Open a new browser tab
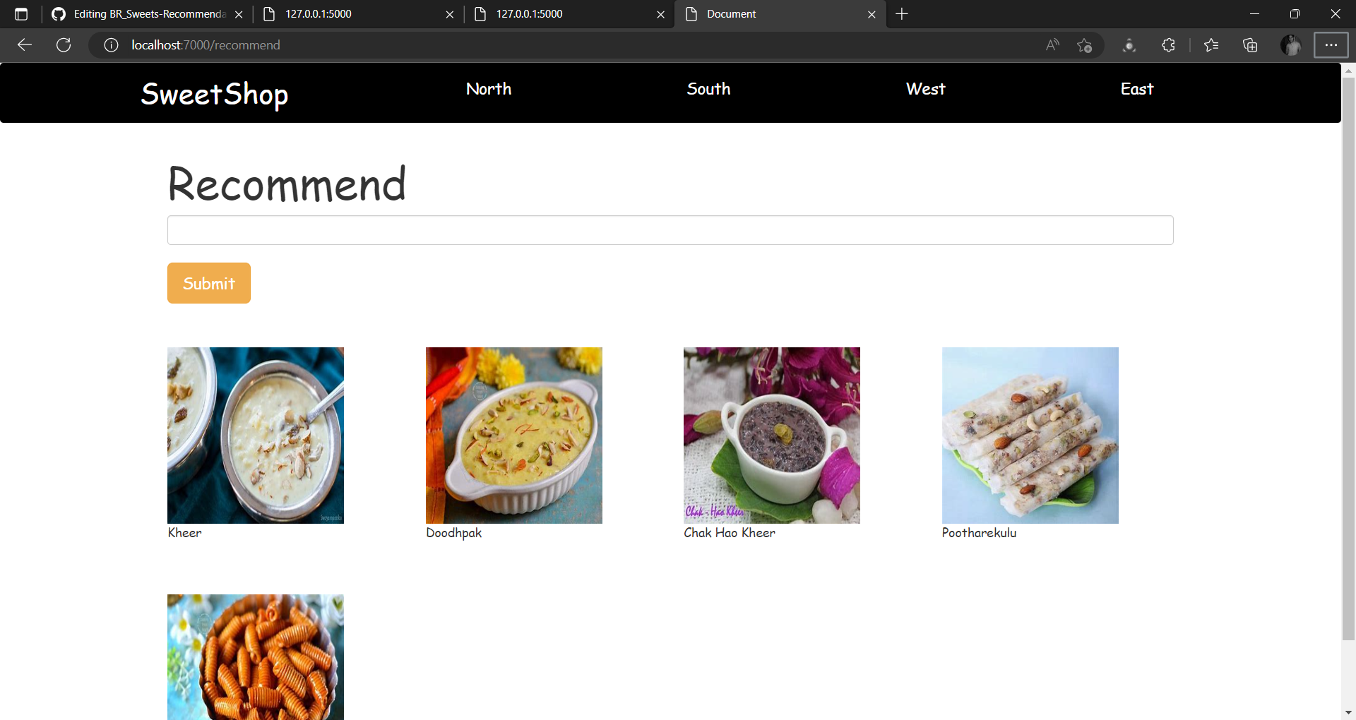 click(x=902, y=14)
